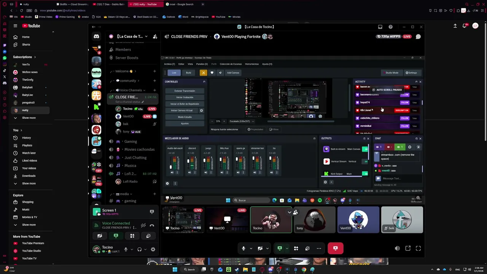Open Discord help question mark icon
487x274 pixels.
pyautogui.click(x=390, y=27)
